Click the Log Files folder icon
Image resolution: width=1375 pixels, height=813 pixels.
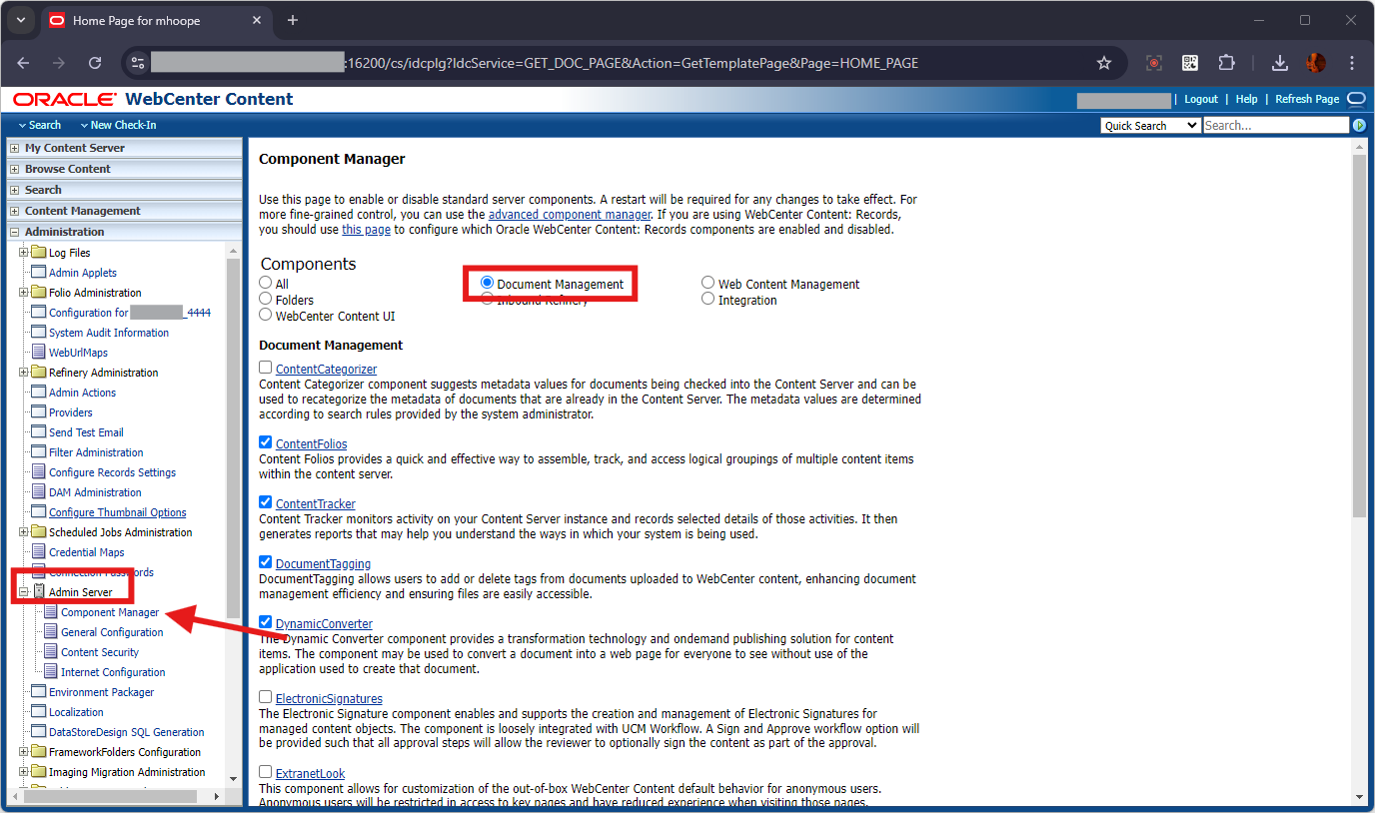tap(39, 253)
